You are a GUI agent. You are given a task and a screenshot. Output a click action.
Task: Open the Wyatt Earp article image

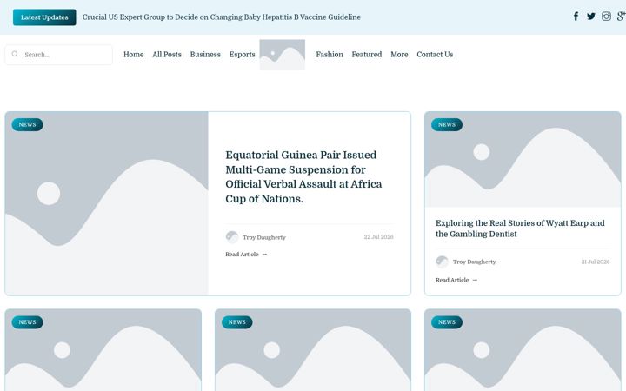[x=523, y=159]
